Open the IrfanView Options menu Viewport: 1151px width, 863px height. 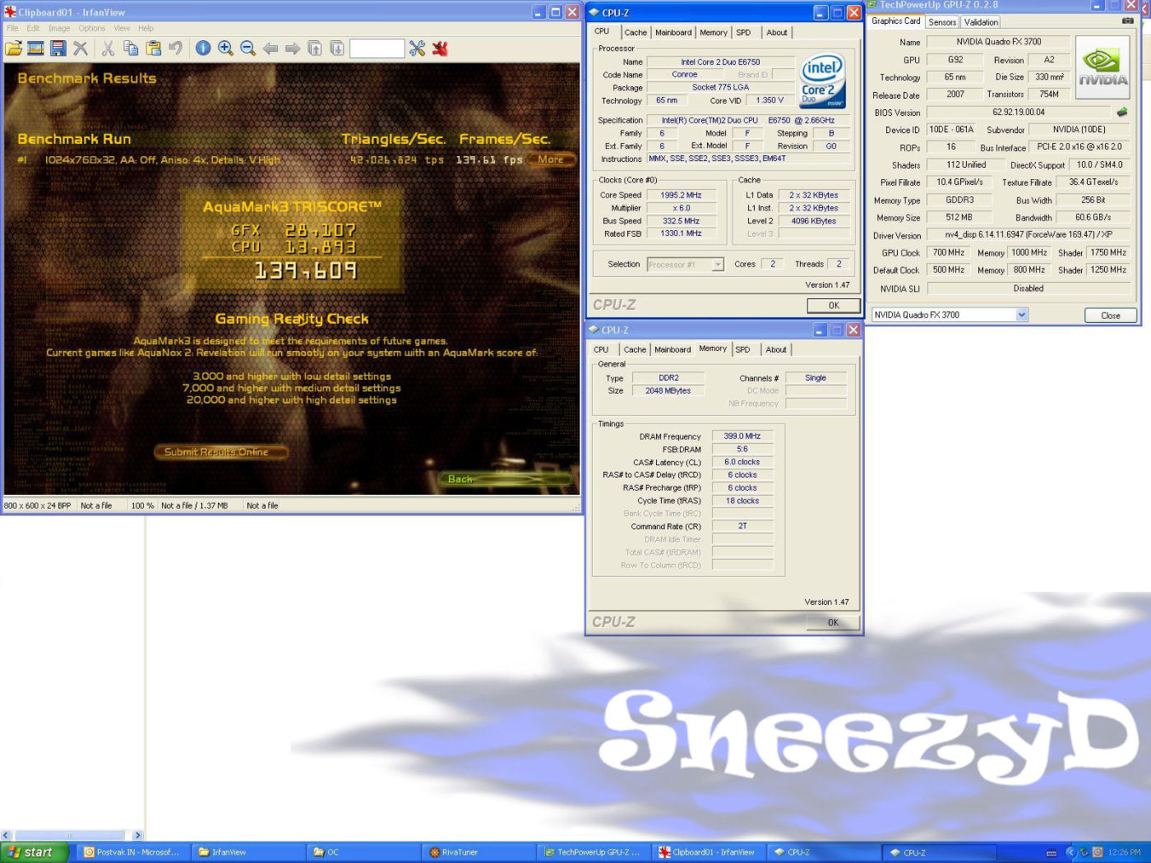tap(92, 28)
